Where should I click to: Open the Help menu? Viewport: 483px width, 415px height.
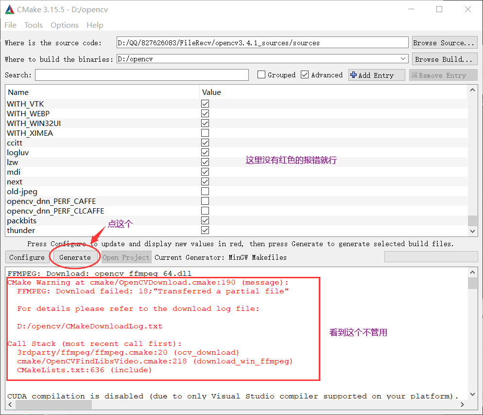[x=95, y=25]
